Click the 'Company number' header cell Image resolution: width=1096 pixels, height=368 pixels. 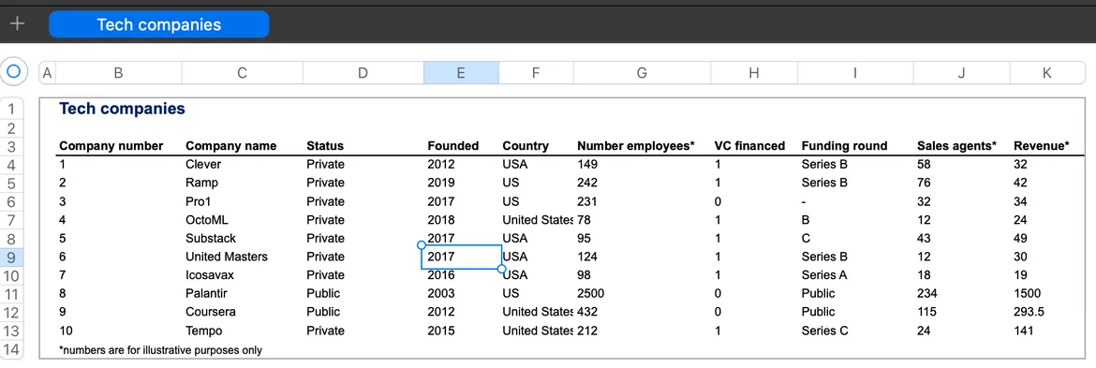pos(111,146)
